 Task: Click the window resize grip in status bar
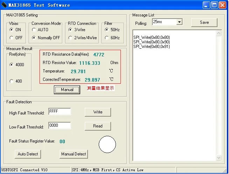225,170
